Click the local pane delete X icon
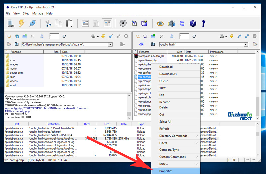 click(x=32, y=36)
